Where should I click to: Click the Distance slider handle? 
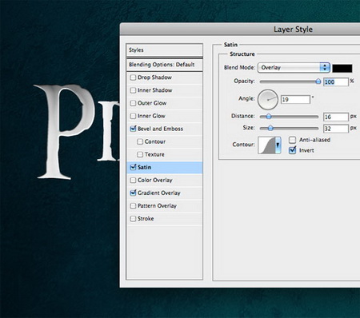[269, 117]
